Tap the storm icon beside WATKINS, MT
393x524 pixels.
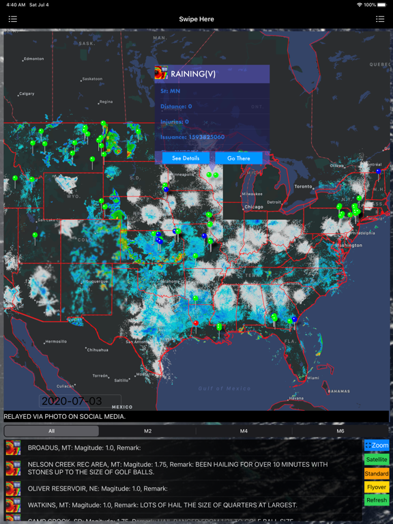13,505
